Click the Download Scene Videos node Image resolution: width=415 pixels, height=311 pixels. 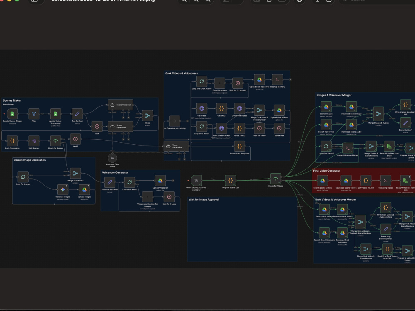tap(346, 180)
